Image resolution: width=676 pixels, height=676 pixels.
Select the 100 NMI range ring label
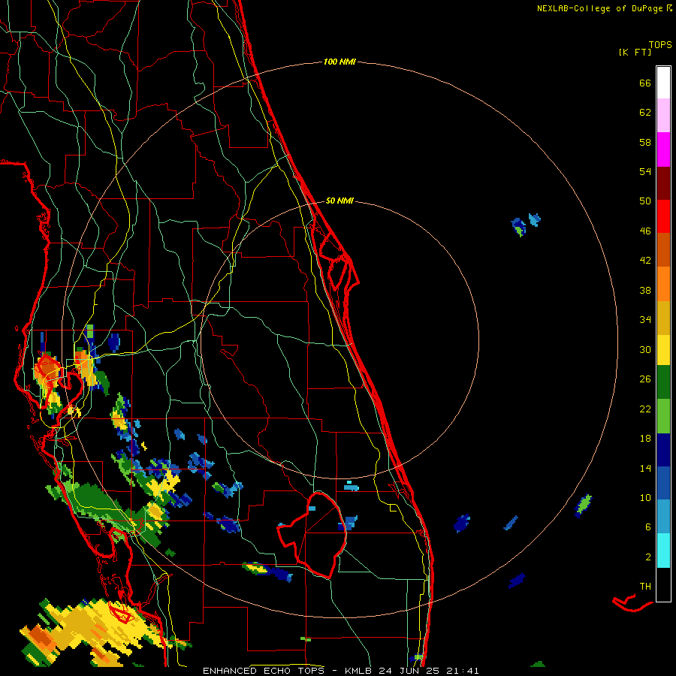tap(340, 62)
